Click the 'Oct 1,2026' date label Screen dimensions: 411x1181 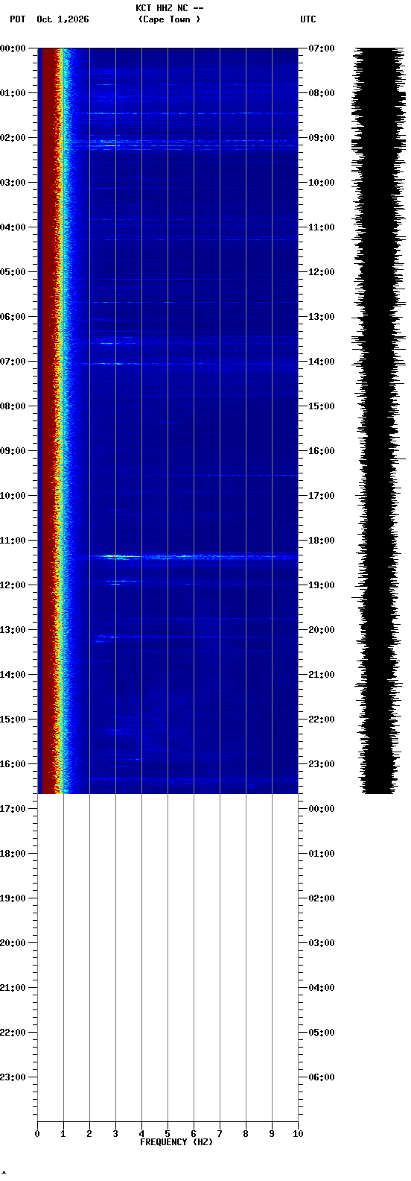point(63,19)
